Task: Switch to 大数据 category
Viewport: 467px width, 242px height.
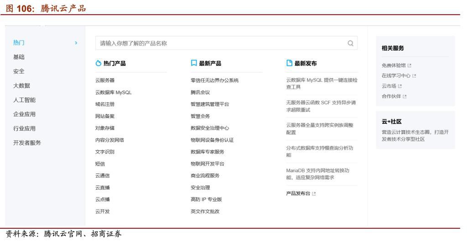Action: 21,86
